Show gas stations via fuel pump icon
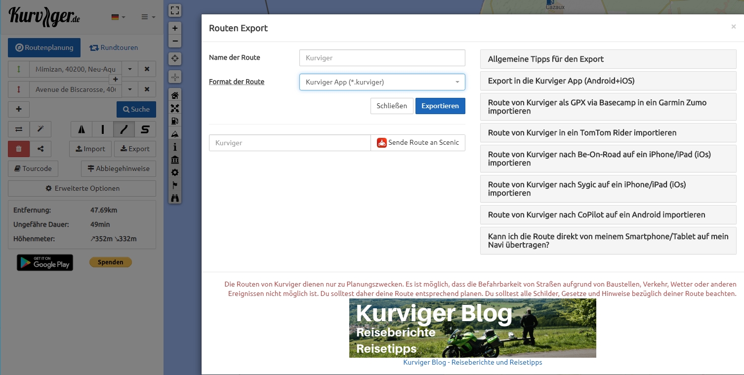Screen dimensions: 744x375 pos(175,121)
